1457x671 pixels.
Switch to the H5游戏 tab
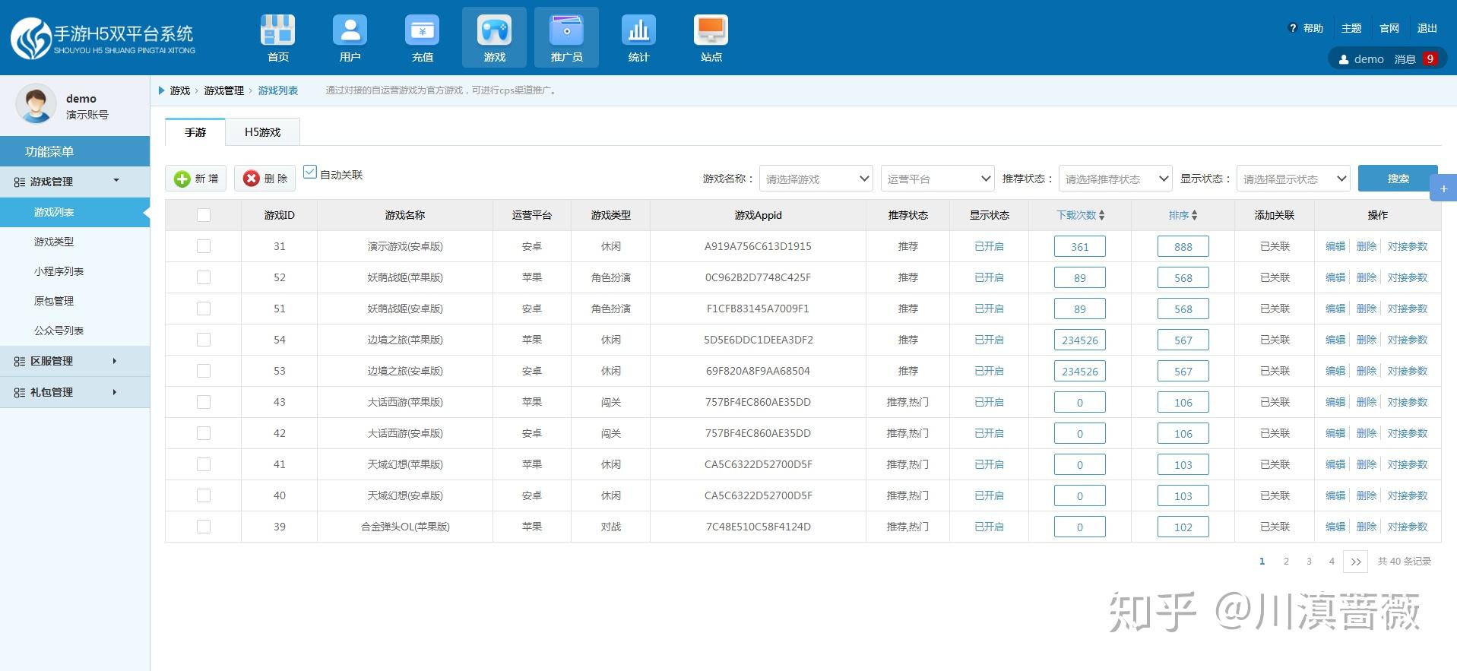click(x=262, y=132)
